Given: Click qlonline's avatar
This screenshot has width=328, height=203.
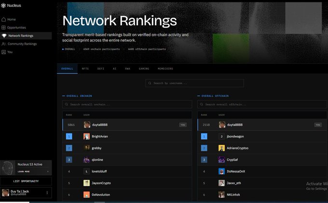Looking at the screenshot, I should click(86, 159).
